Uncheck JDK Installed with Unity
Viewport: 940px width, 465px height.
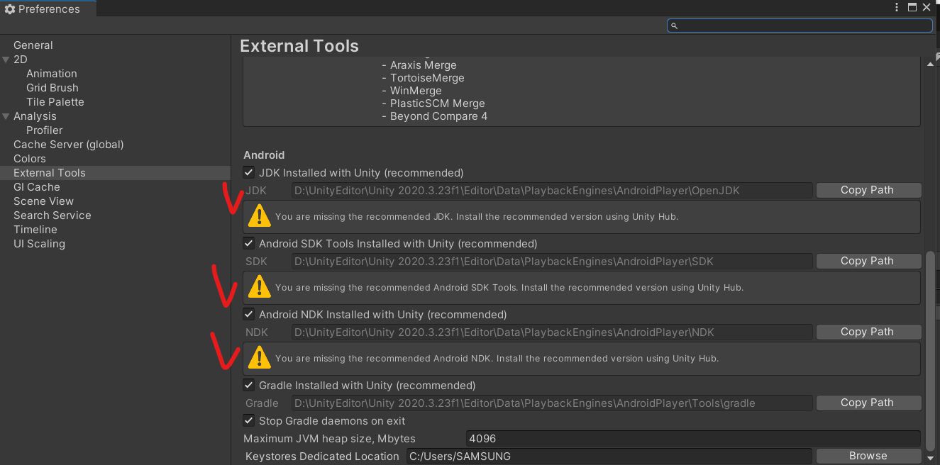249,172
